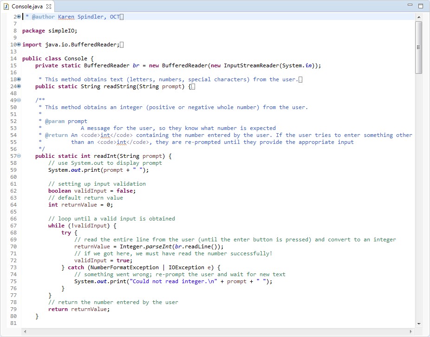The image size is (430, 337).
Task: Select the Console.java editor tab
Action: (x=26, y=6)
